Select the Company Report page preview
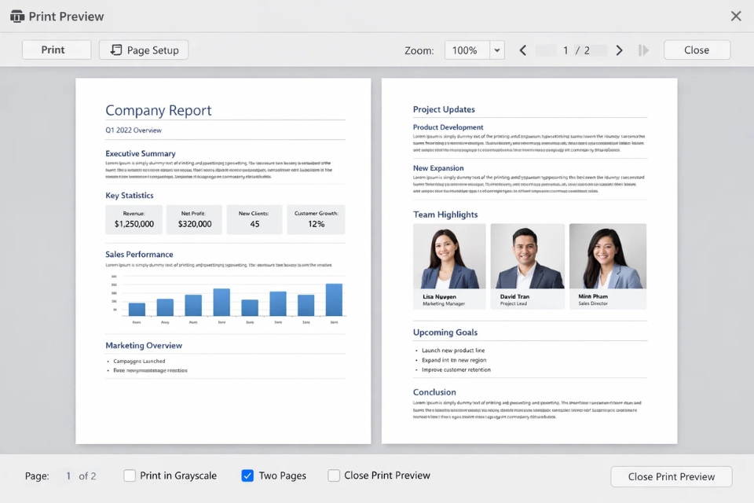 point(223,260)
